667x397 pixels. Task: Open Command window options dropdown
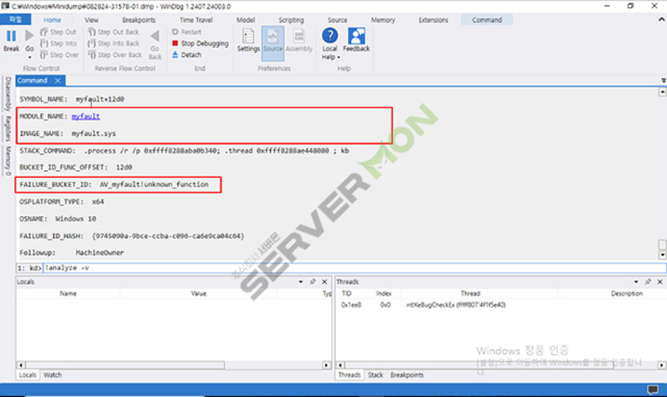[663, 80]
